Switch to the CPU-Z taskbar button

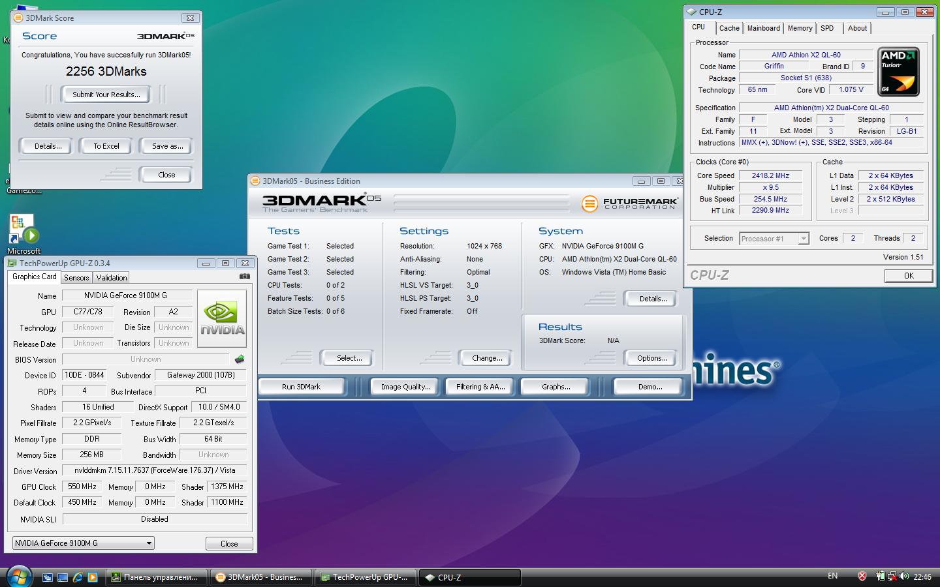469,577
